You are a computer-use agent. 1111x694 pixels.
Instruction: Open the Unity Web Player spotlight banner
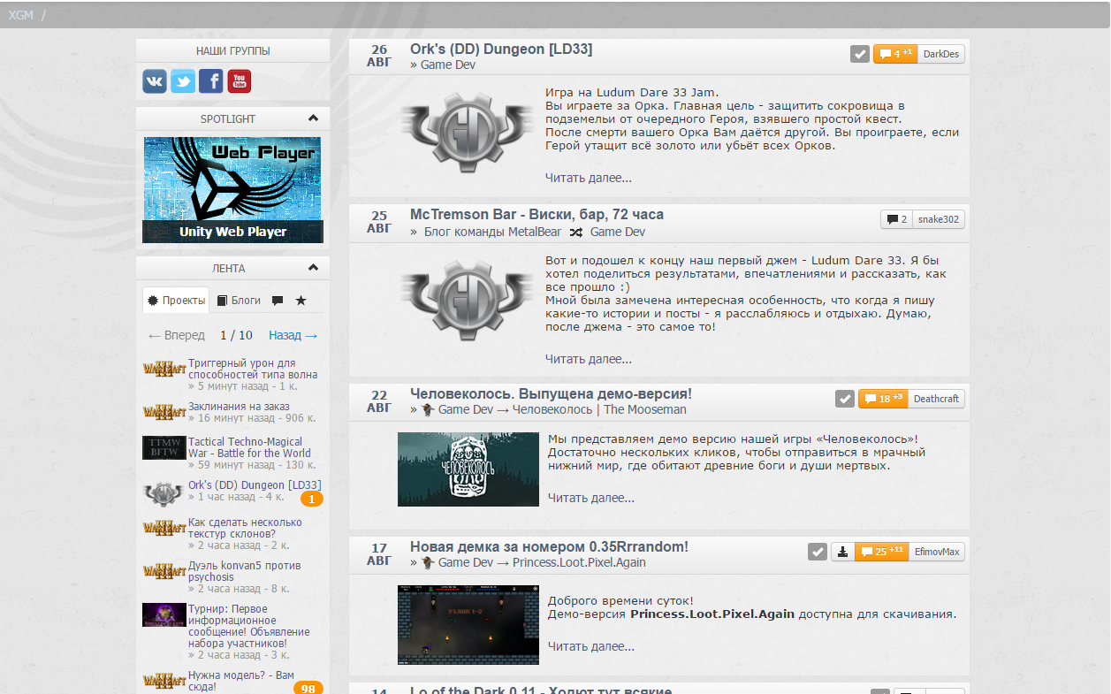tap(232, 189)
